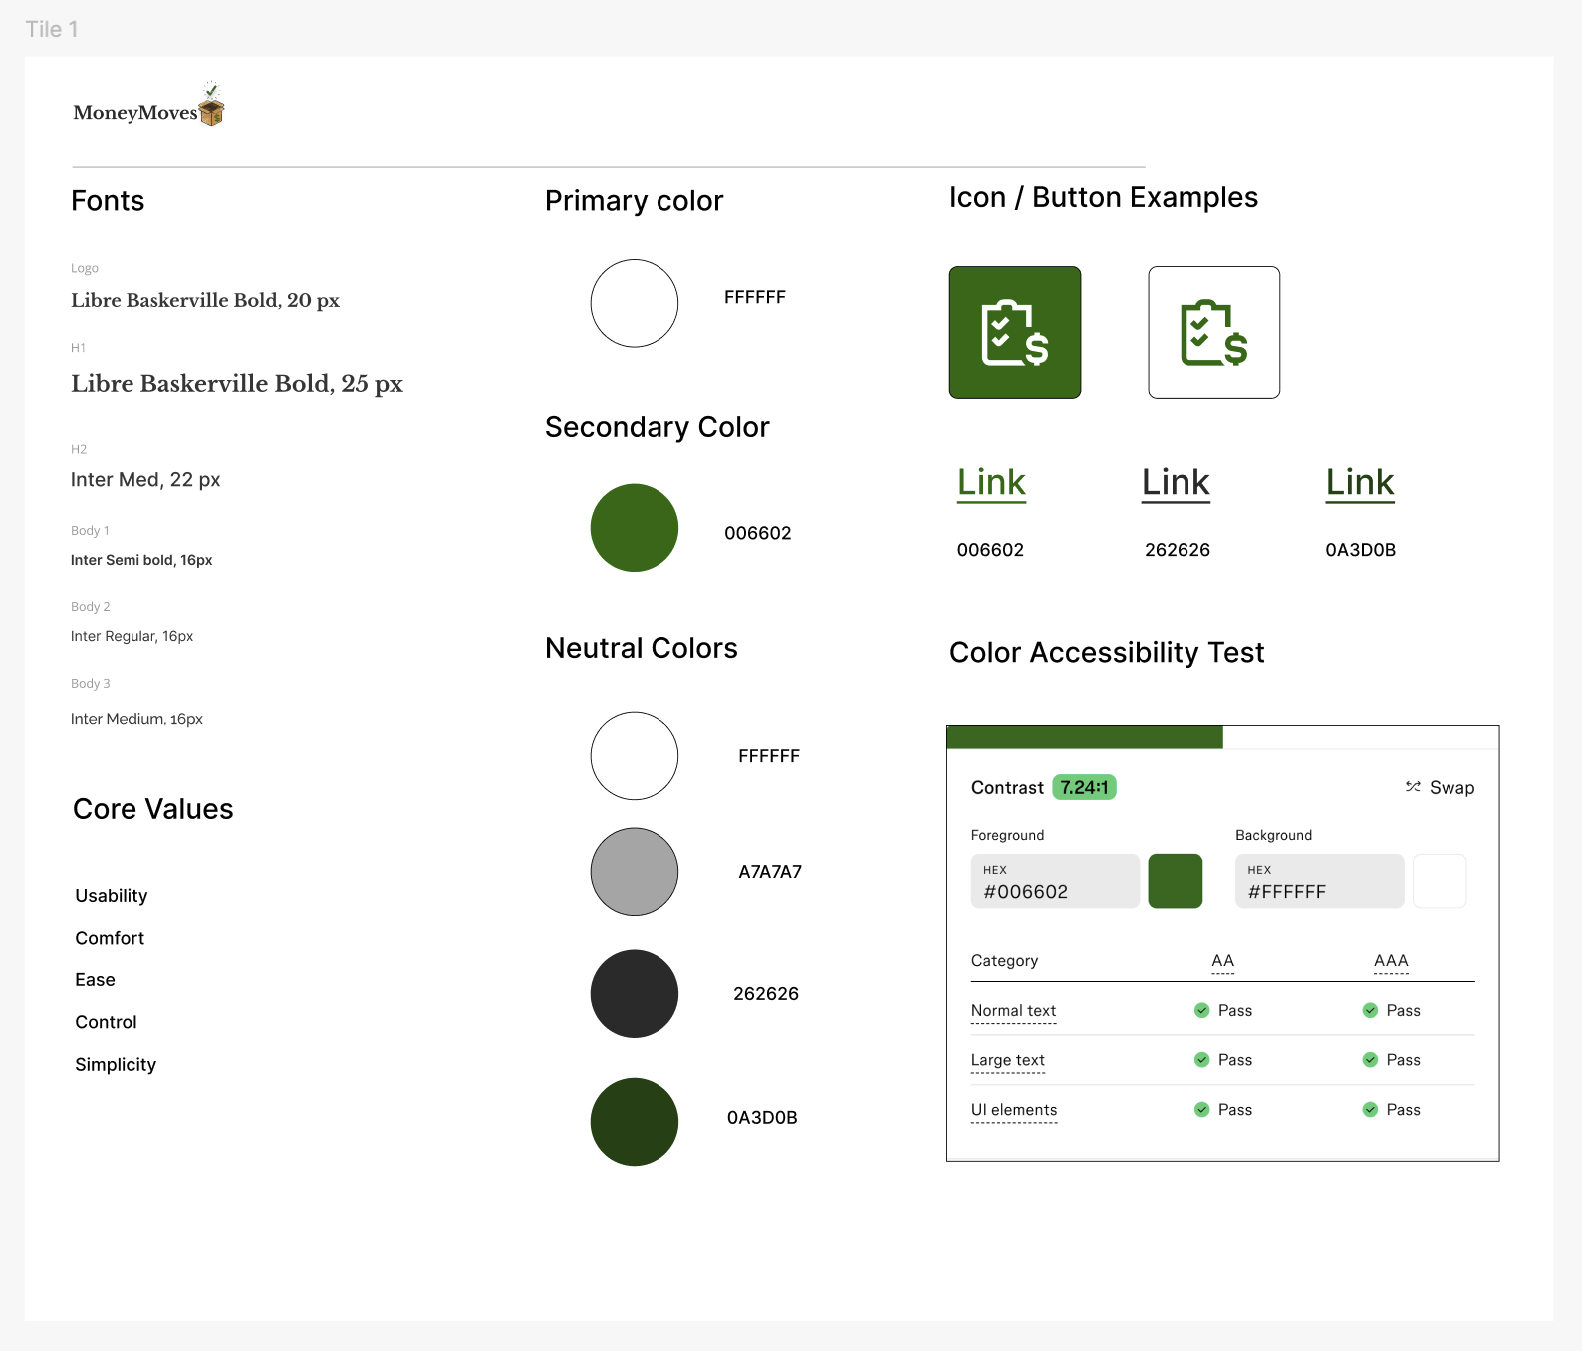Select the neutral FFFFFF circle swatch
This screenshot has width=1582, height=1351.
click(635, 756)
